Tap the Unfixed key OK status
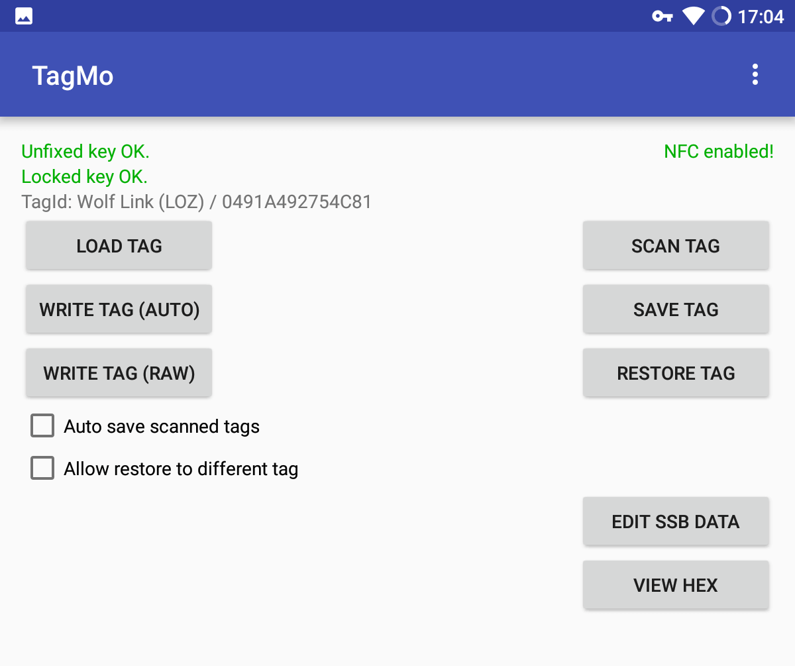 [x=85, y=152]
